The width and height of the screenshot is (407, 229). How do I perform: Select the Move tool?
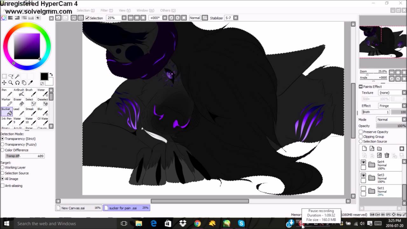click(4, 83)
